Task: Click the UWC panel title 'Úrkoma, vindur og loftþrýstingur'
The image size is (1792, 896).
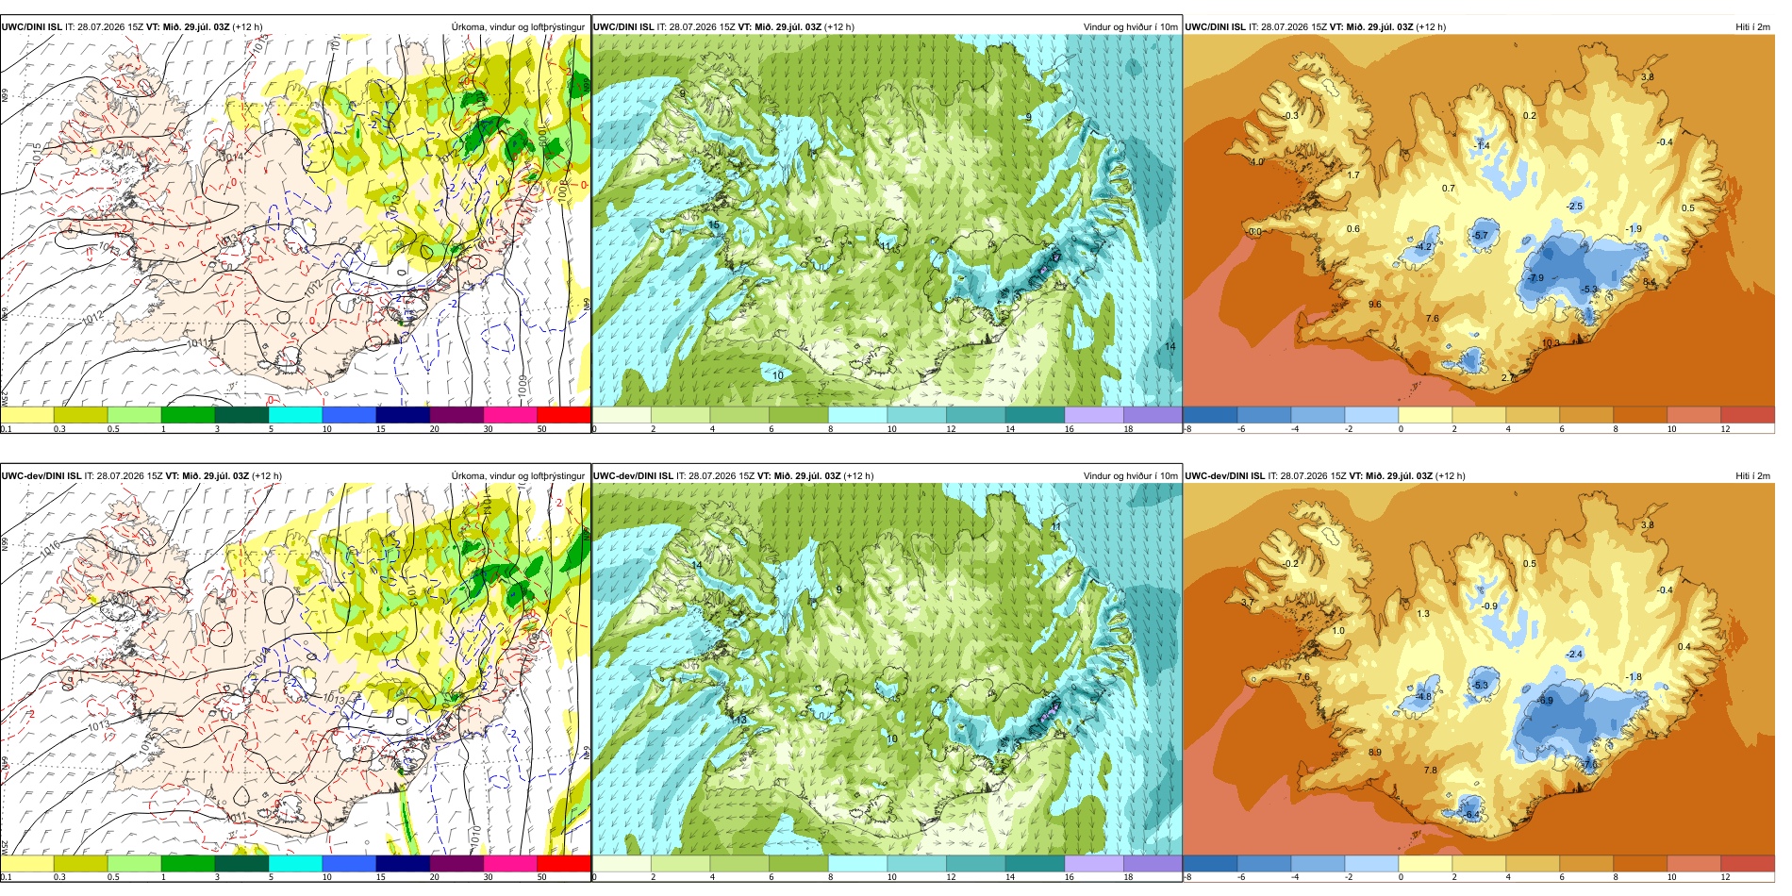Action: coord(518,26)
